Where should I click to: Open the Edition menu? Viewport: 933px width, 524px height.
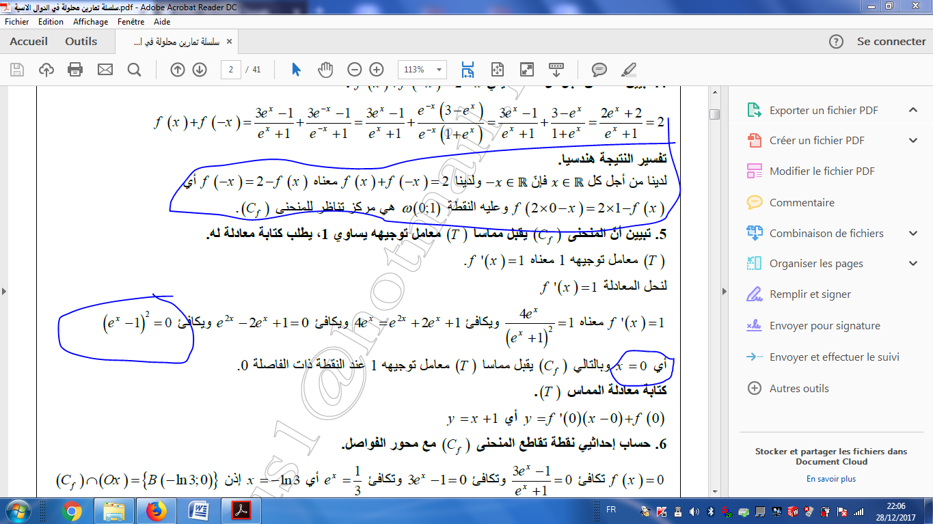click(x=51, y=22)
